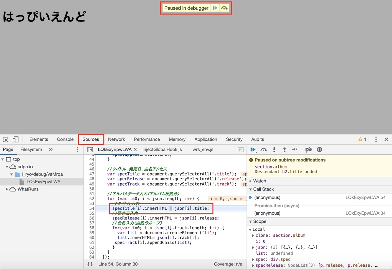Open the Security tab
This screenshot has width=392, height=269.
234,139
